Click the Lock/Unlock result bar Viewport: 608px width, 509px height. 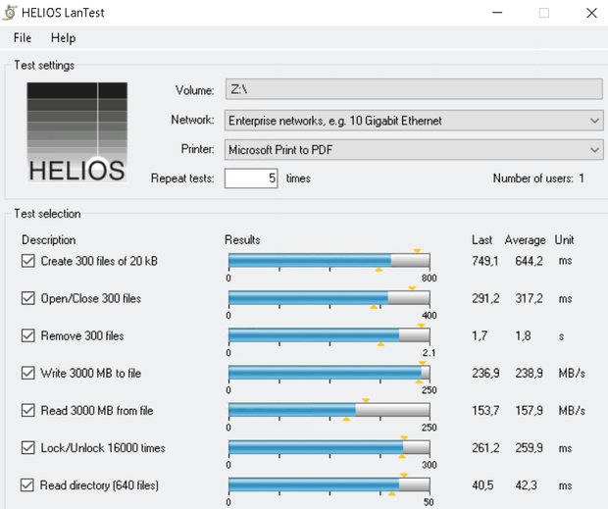(329, 447)
